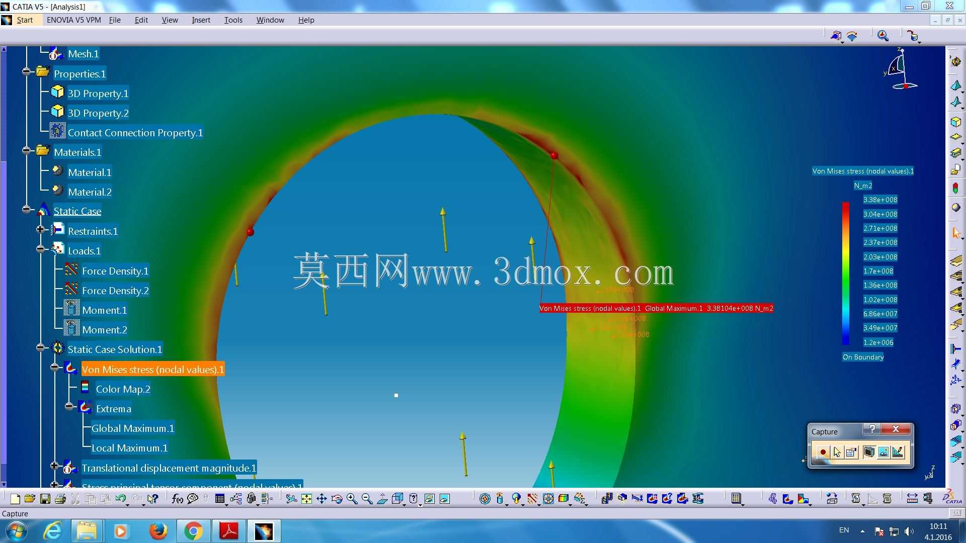Expand the Restraints.1 node
Screen dimensions: 966x543
(x=40, y=229)
